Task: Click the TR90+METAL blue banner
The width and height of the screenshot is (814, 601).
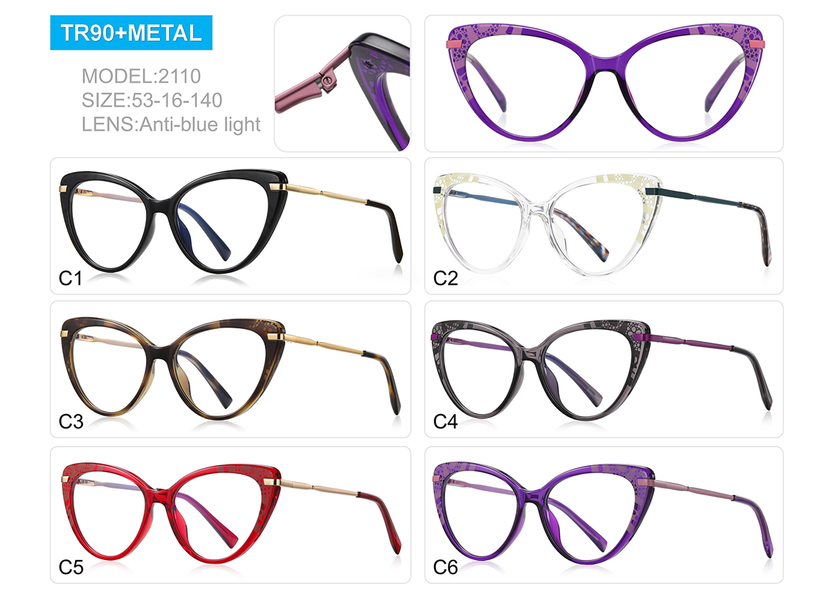Action: point(131,33)
